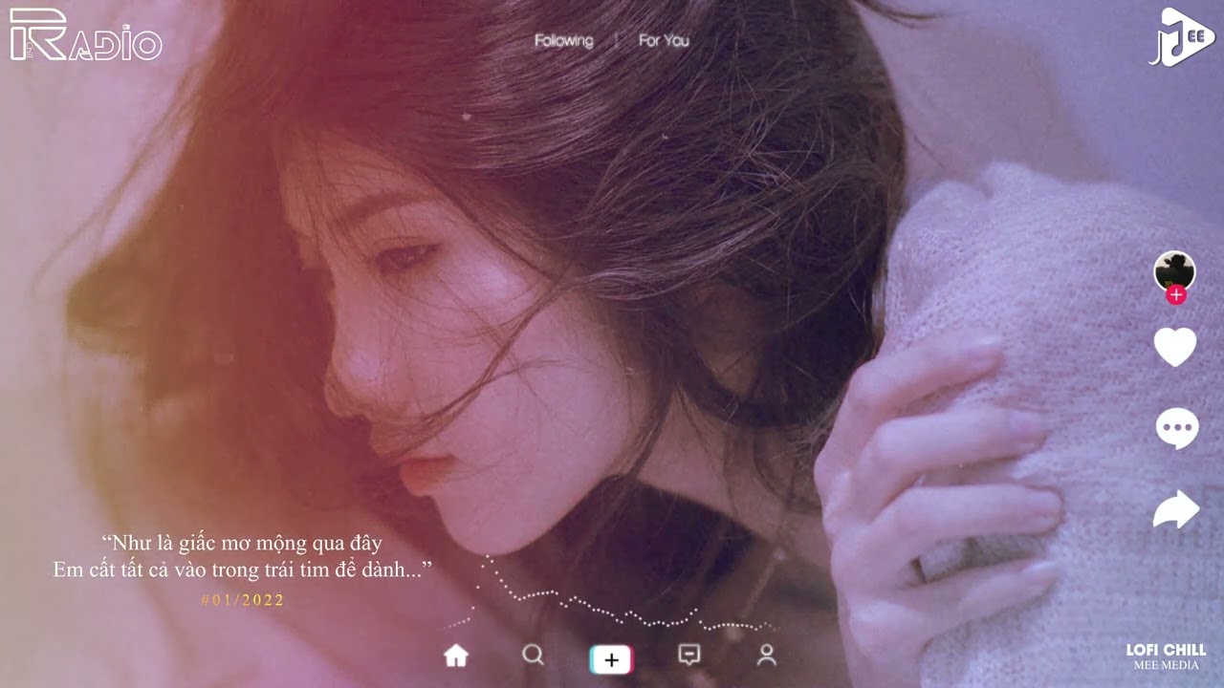This screenshot has height=688, width=1224.
Task: Click the lyric line starting "Em cất tất cả"
Action: click(x=242, y=570)
